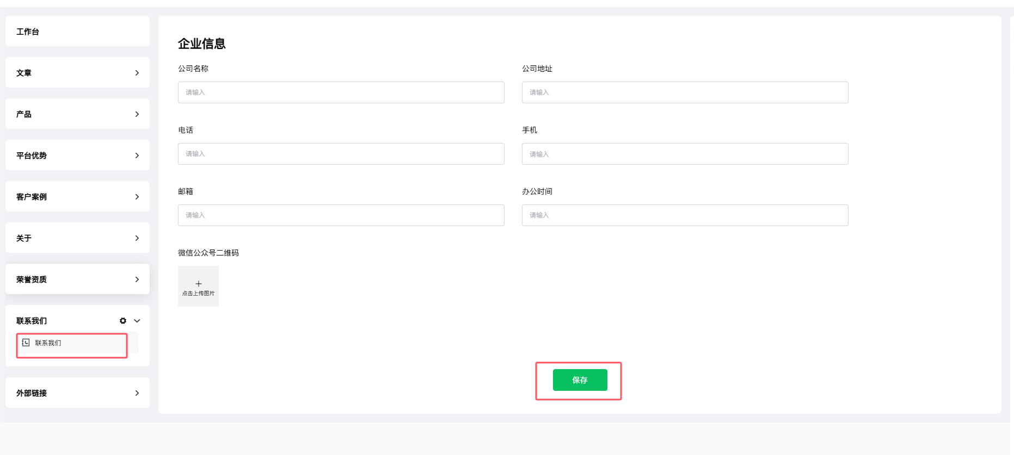Click the 电话 input field

click(x=341, y=154)
